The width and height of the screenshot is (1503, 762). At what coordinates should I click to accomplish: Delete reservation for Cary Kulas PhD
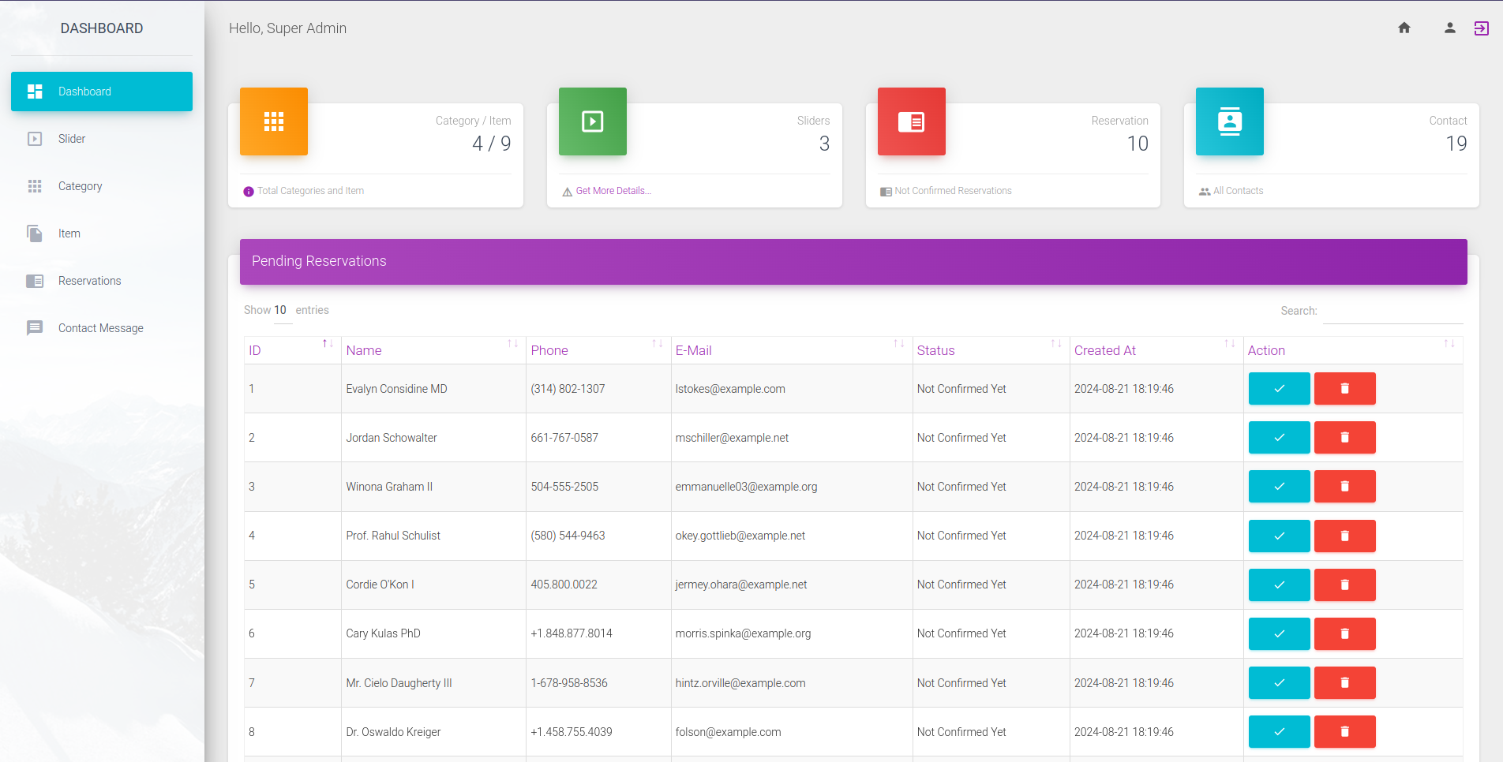click(x=1345, y=633)
